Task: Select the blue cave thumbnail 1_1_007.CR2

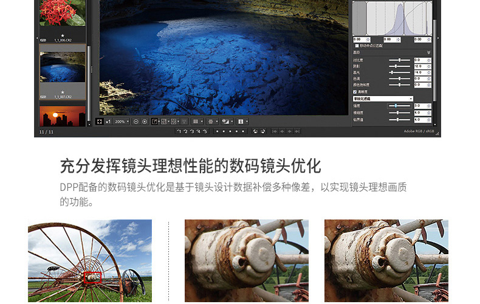Action: (x=63, y=72)
